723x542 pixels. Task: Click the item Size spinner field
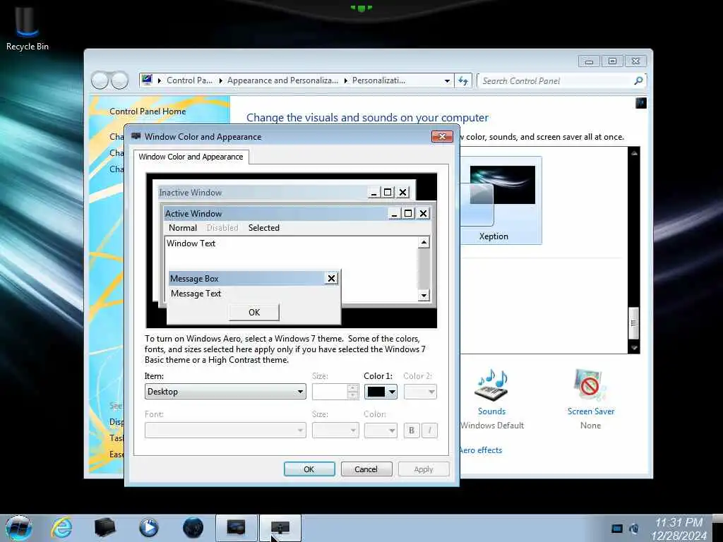point(335,391)
